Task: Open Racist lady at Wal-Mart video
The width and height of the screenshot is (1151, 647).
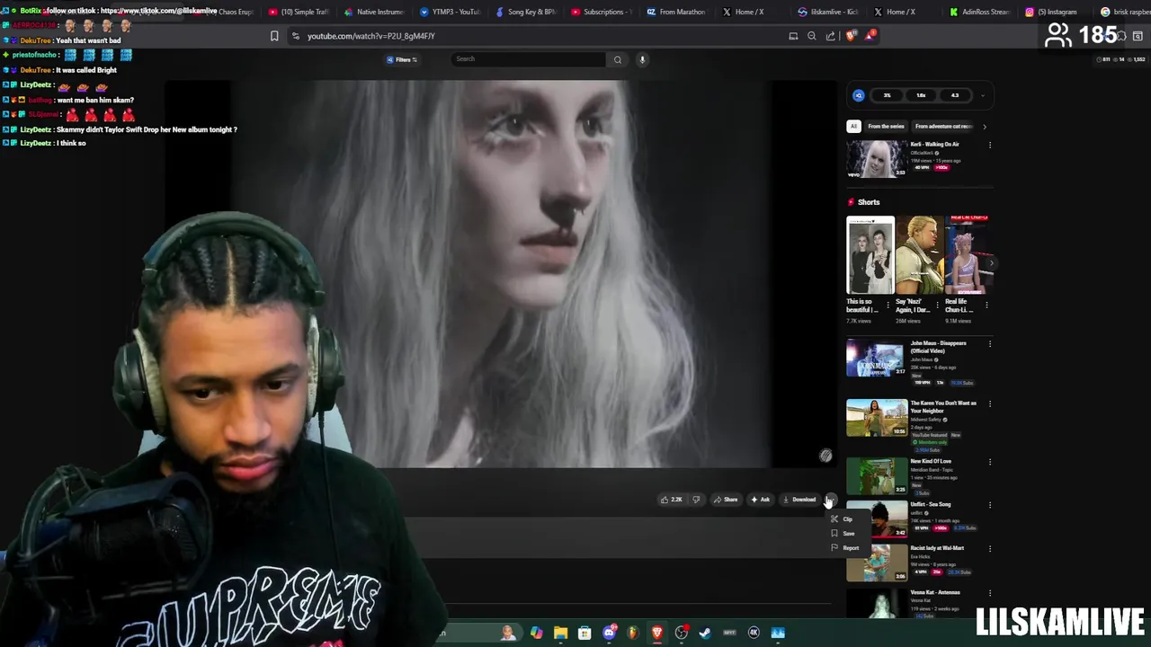Action: pos(877,563)
